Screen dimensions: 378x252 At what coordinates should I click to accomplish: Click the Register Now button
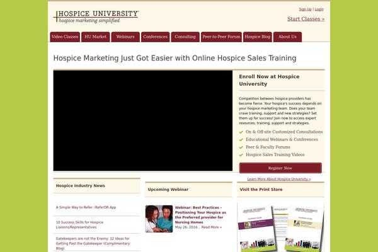coord(280,168)
